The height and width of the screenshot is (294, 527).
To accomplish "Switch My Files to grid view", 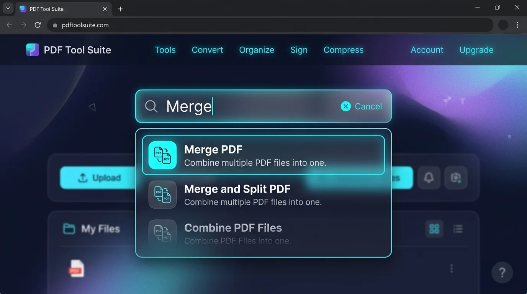I will (x=434, y=229).
